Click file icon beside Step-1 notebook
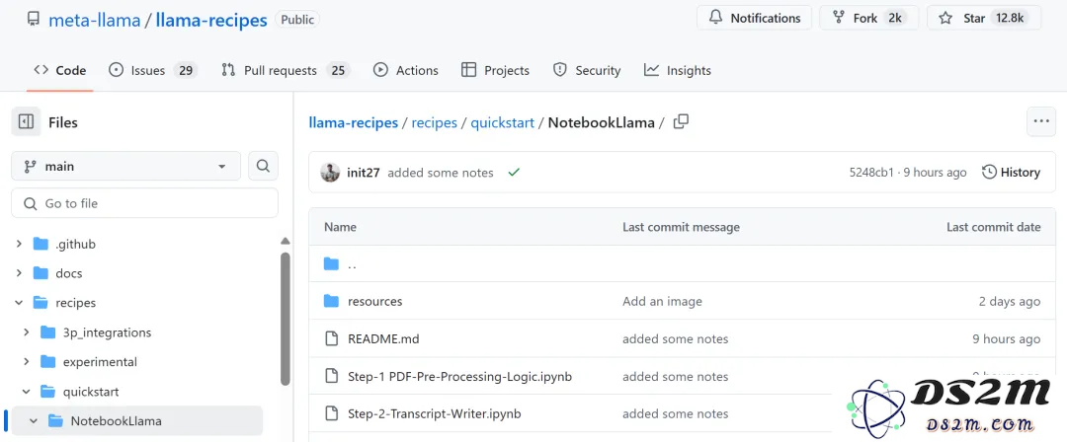1067x442 pixels. click(331, 376)
